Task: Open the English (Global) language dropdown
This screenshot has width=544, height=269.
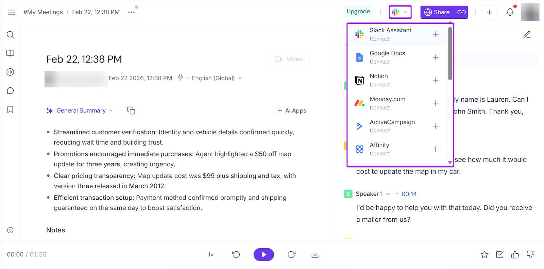Action: click(x=217, y=78)
